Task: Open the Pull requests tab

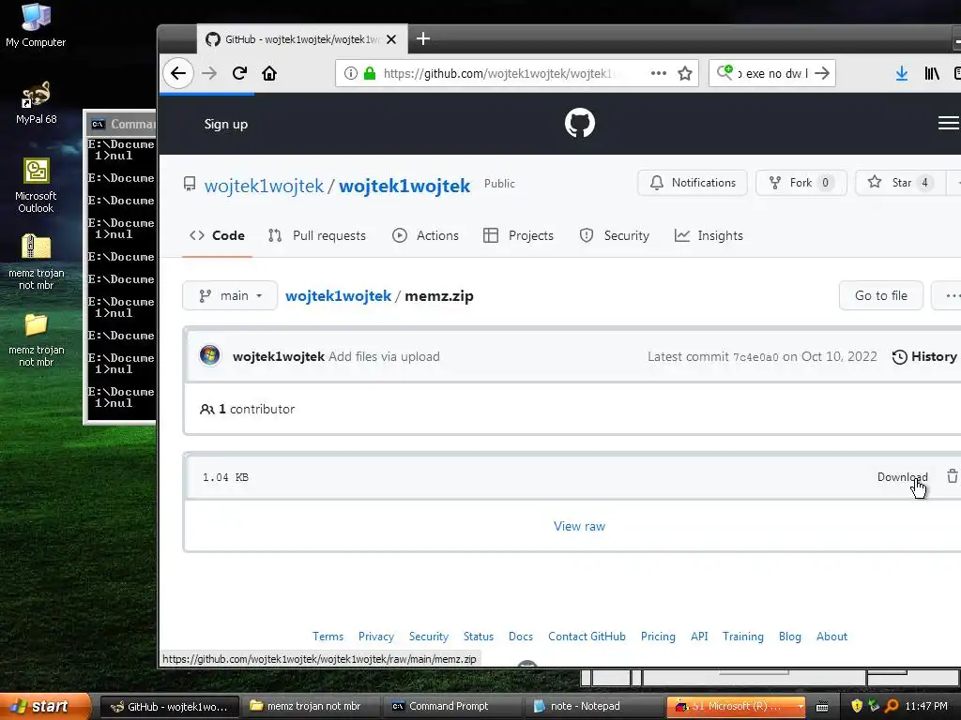Action: pyautogui.click(x=317, y=235)
